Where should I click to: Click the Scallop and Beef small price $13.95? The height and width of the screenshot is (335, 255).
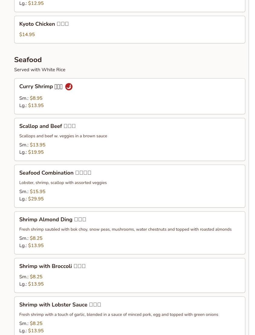tap(37, 145)
